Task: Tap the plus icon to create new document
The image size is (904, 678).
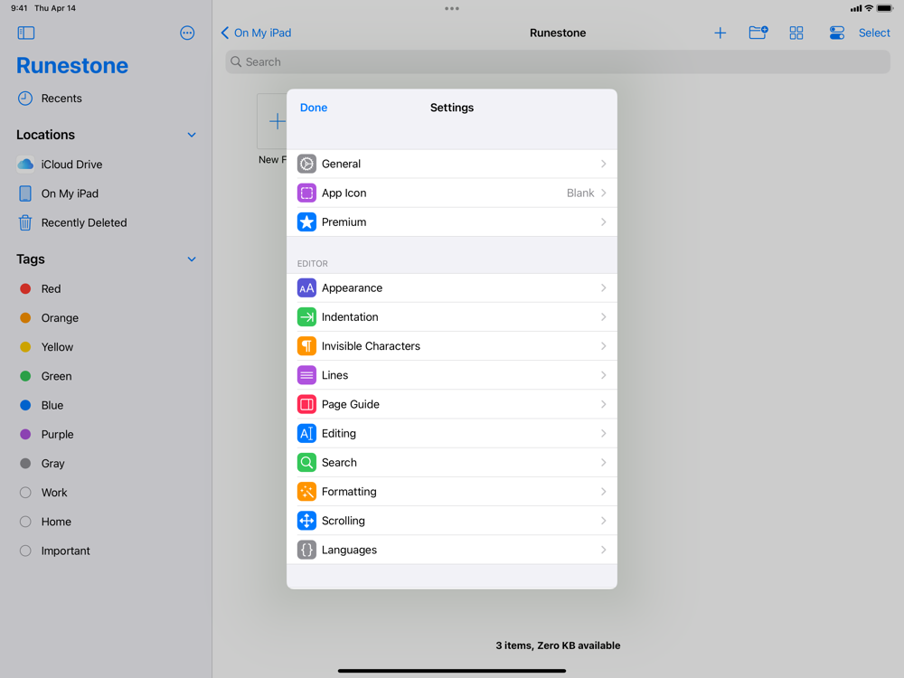Action: click(x=720, y=33)
